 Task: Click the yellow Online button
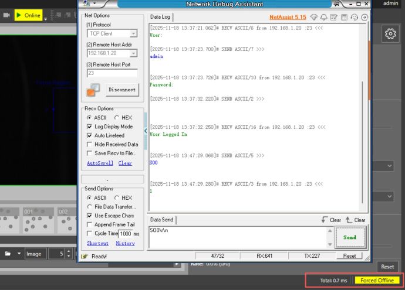coord(29,15)
